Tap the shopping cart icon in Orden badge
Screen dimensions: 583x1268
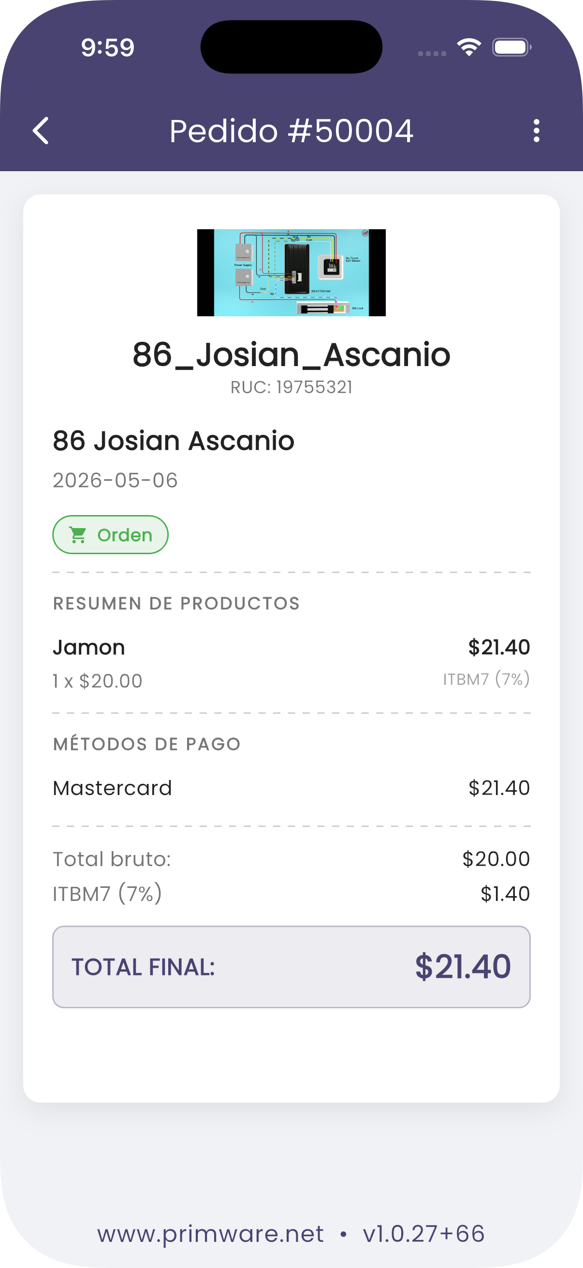coord(78,534)
